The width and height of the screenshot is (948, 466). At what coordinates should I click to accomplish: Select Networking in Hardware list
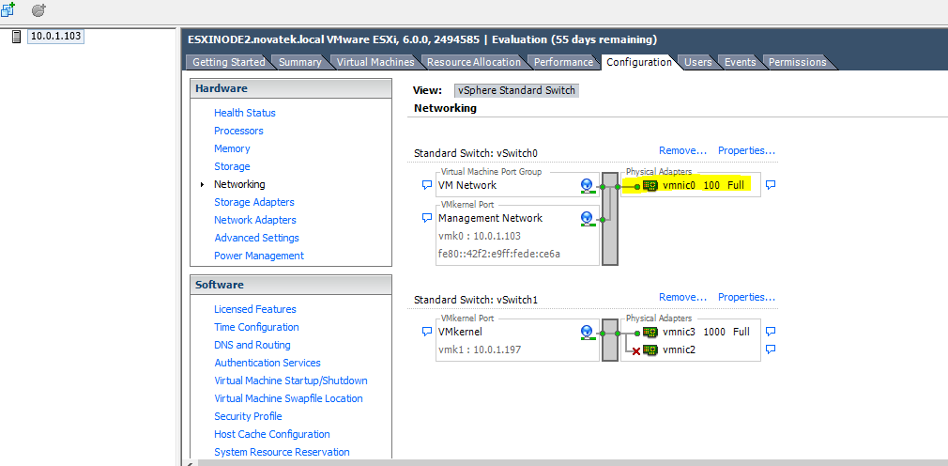(239, 184)
